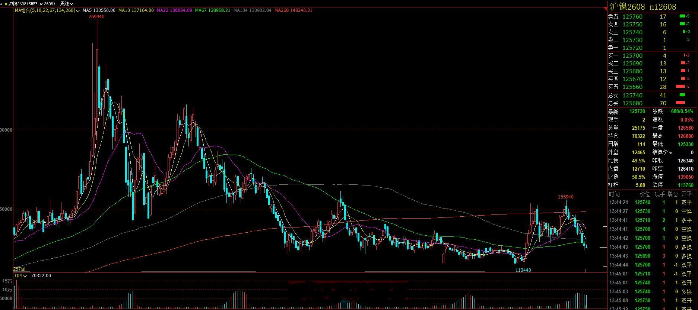Click the 时间 column header in tick list
This screenshot has width=698, height=310.
pyautogui.click(x=615, y=194)
